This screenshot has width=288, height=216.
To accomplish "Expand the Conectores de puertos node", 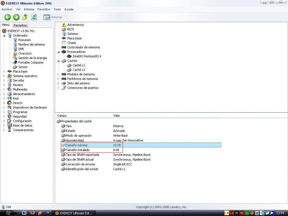I will 58,88.
